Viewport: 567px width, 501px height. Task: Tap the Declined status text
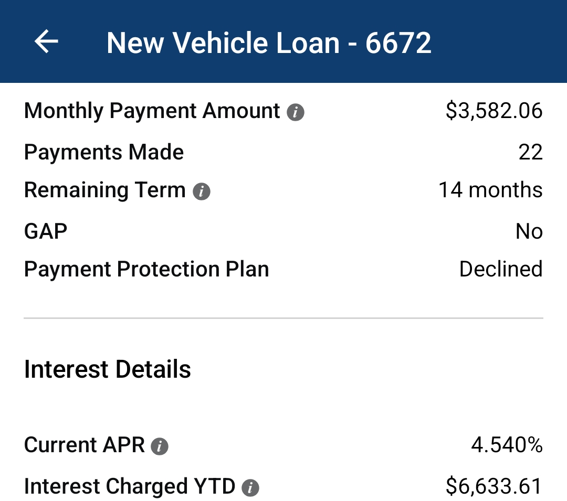click(x=500, y=269)
